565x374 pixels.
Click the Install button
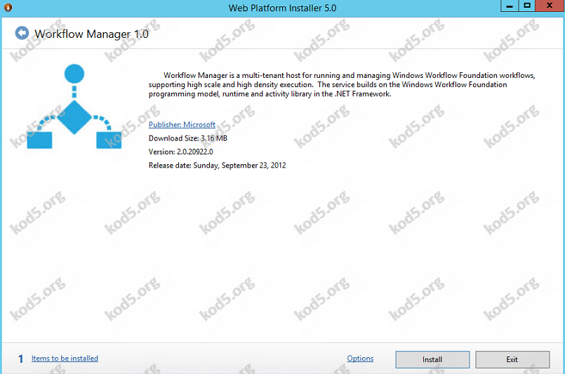coord(432,359)
